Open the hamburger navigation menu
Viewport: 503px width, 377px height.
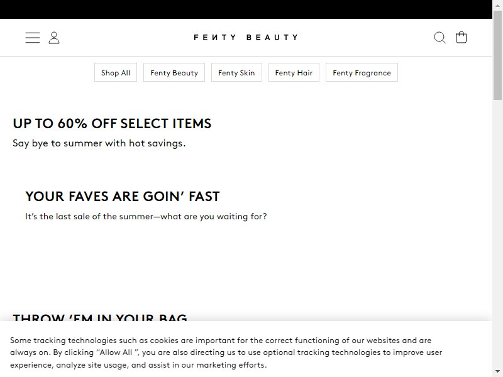[33, 38]
